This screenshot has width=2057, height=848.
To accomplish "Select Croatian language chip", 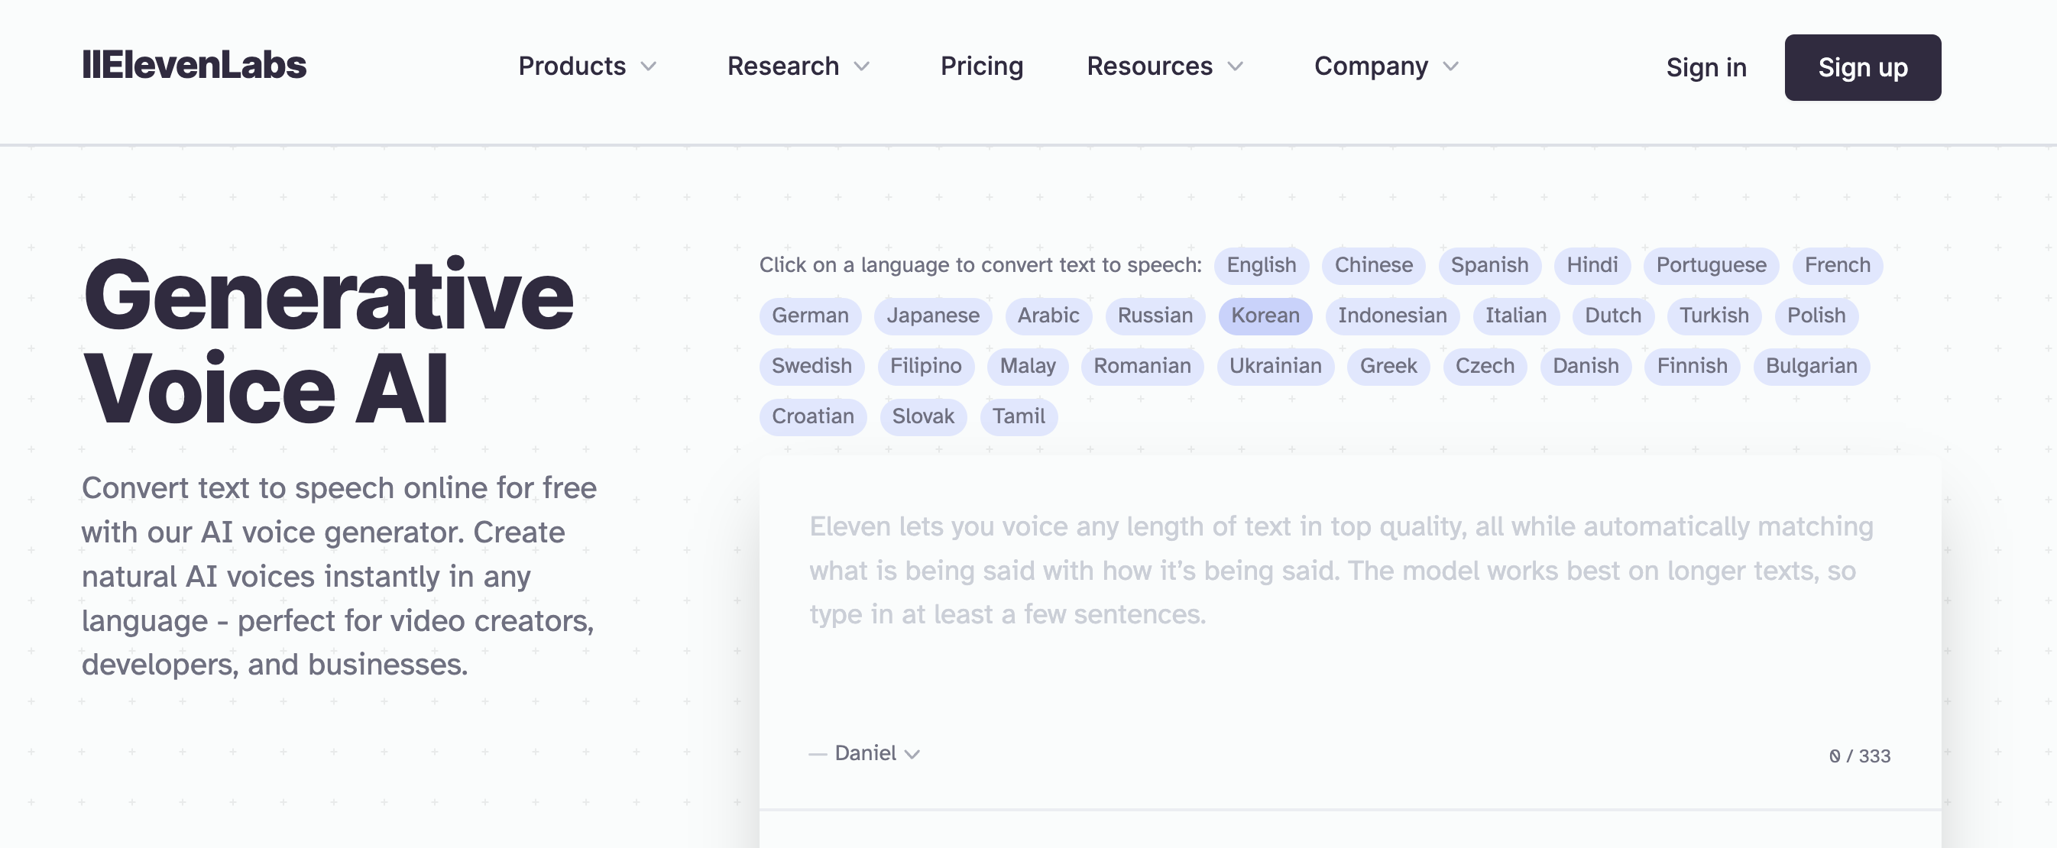I will pyautogui.click(x=812, y=416).
